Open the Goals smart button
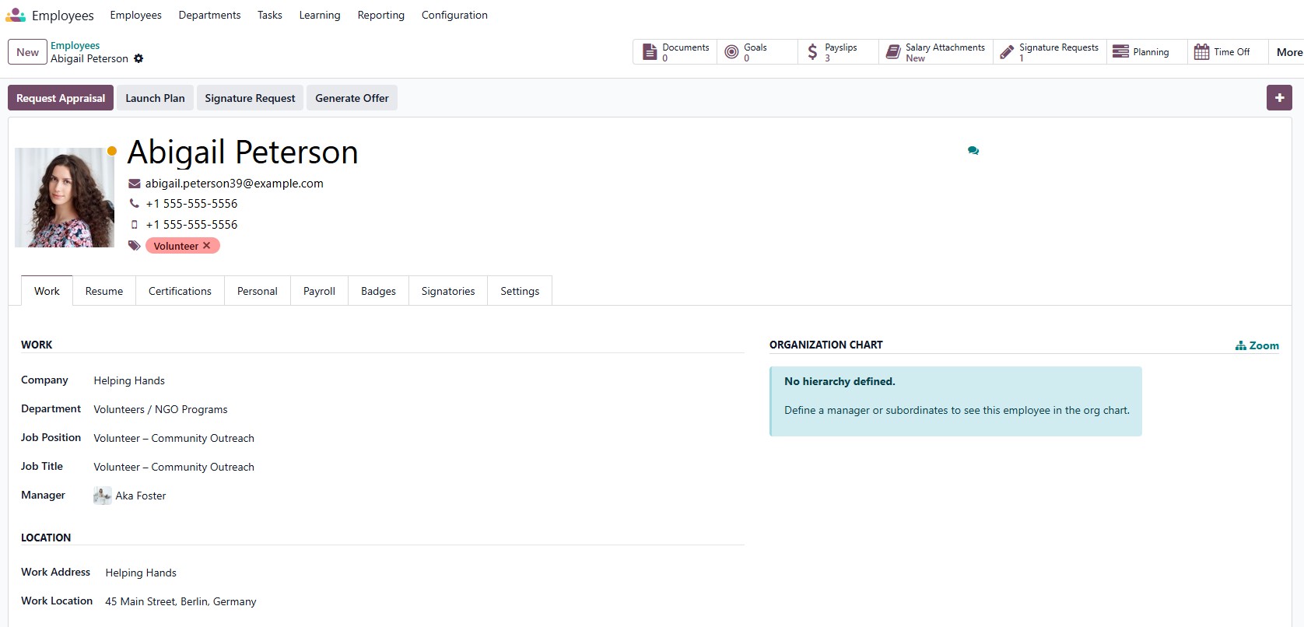This screenshot has height=627, width=1304. coord(757,52)
